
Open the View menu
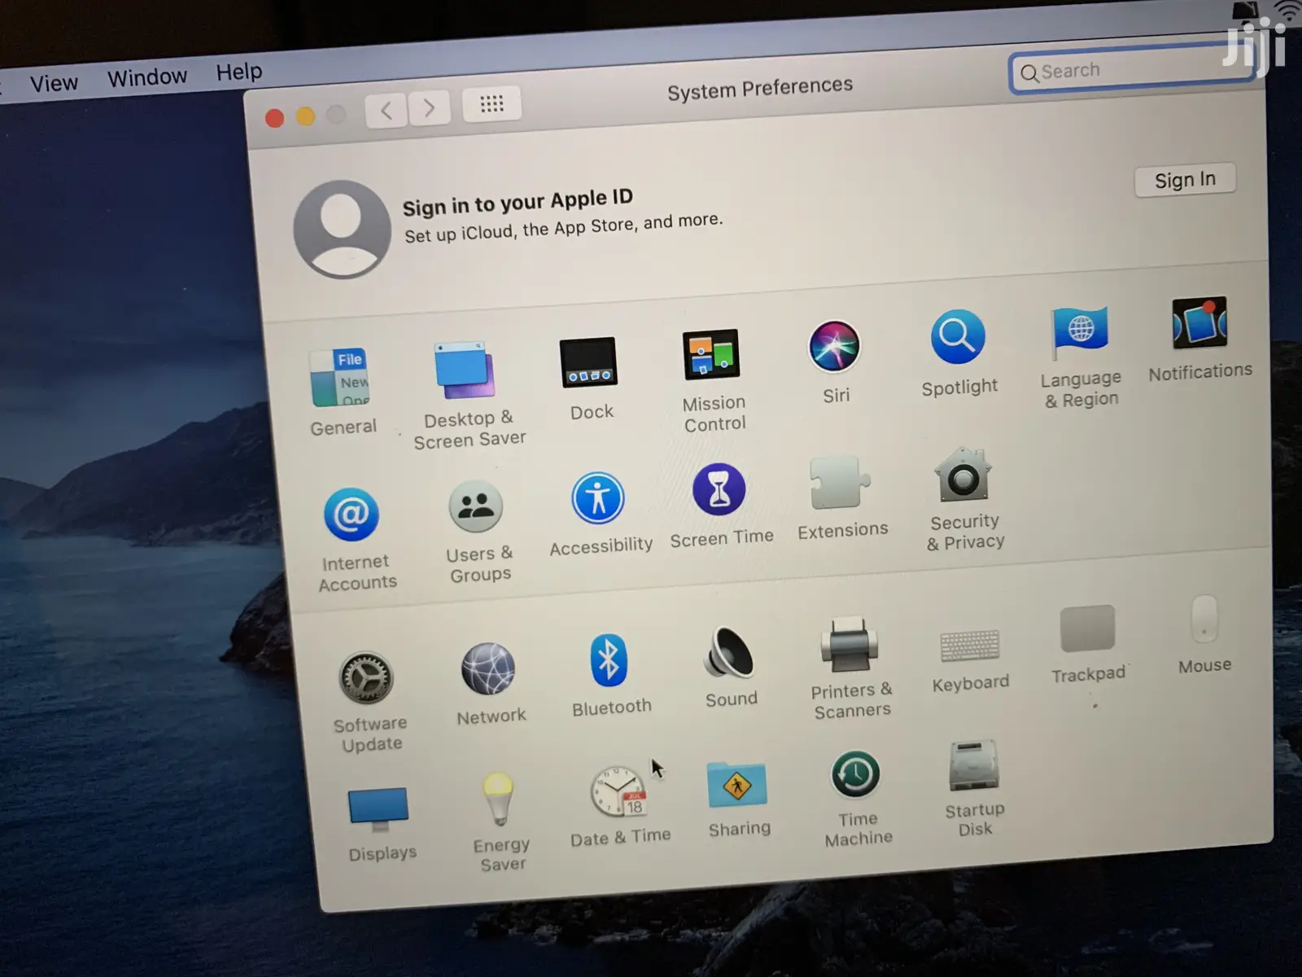[54, 83]
